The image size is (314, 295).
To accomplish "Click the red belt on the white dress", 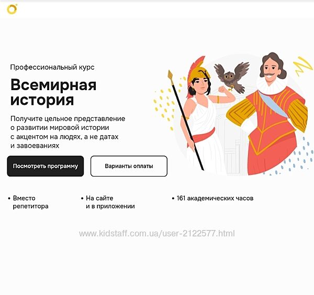I will point(201,136).
